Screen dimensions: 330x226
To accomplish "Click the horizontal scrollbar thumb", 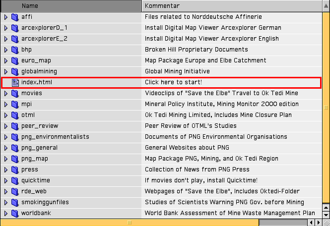I will tap(130, 223).
